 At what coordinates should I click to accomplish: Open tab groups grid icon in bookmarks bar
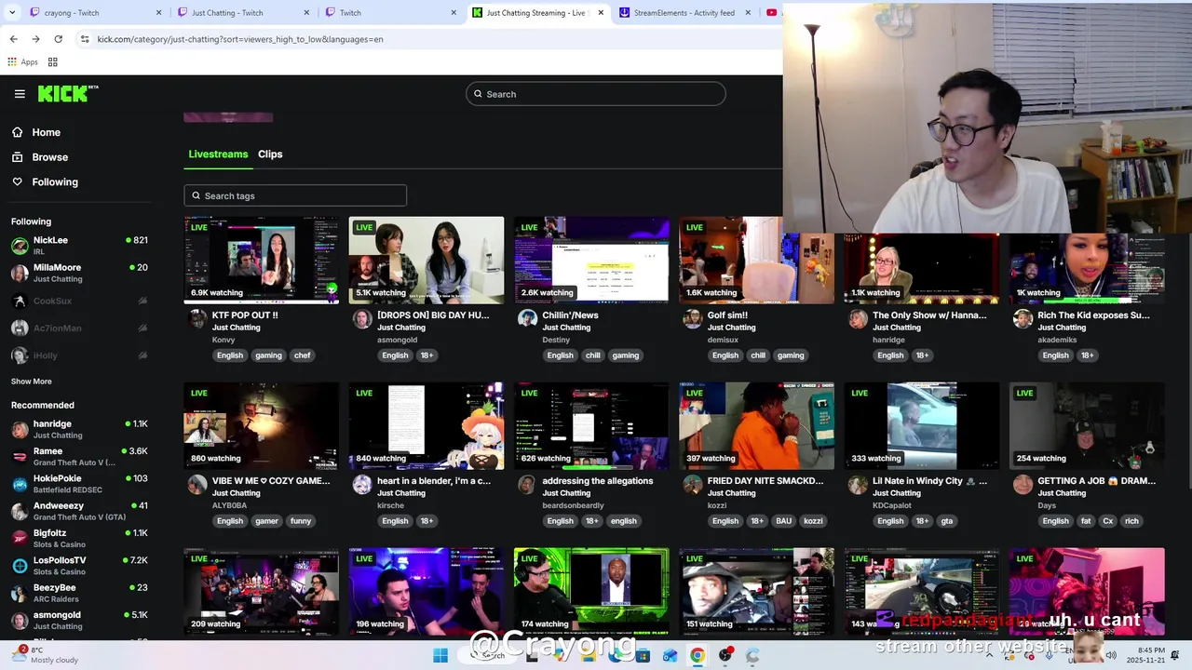pos(53,62)
